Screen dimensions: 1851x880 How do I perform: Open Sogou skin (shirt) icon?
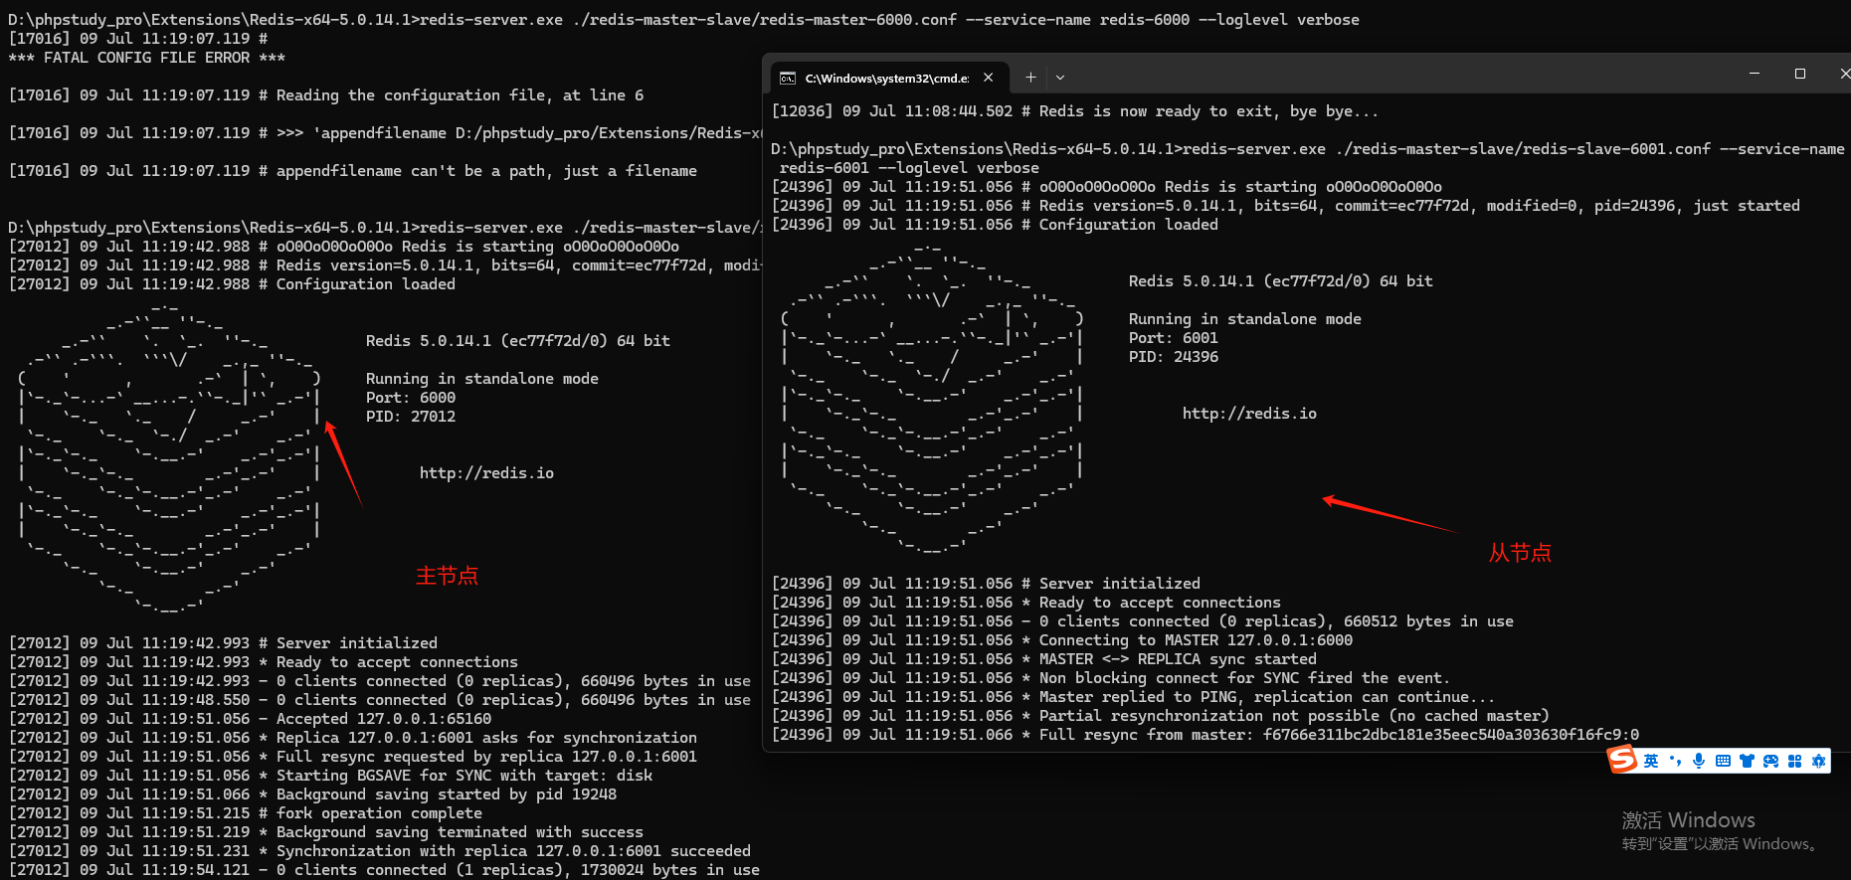[x=1747, y=762]
